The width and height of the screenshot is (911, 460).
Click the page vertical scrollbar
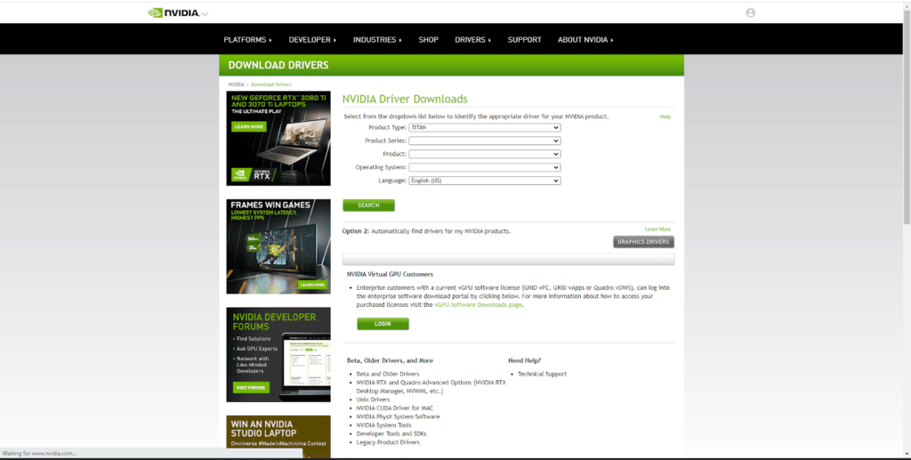tap(907, 117)
